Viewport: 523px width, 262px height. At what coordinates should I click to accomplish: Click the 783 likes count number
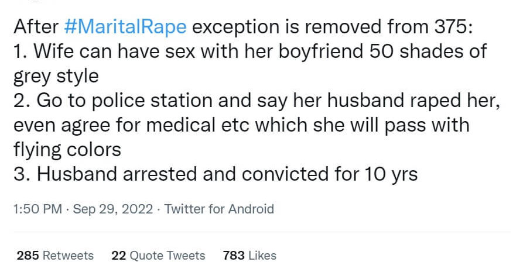point(234,255)
